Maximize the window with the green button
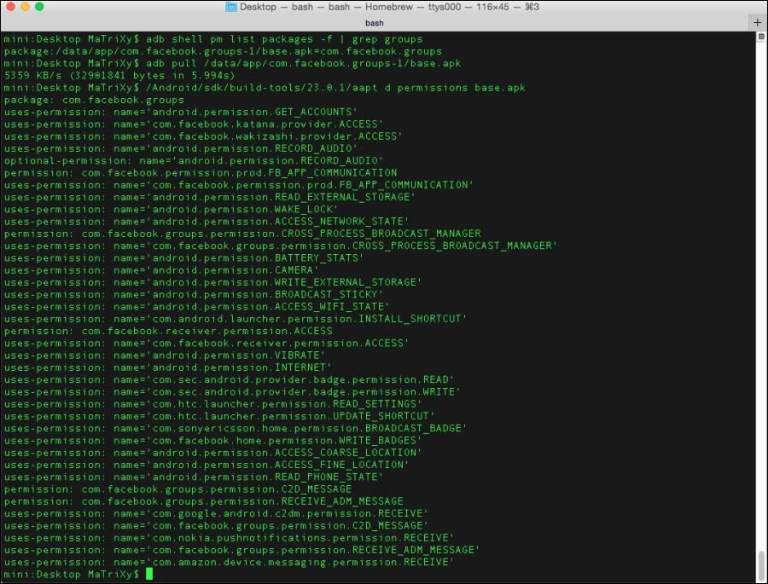 39,7
